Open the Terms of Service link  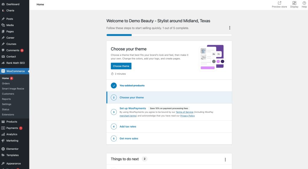(184, 112)
